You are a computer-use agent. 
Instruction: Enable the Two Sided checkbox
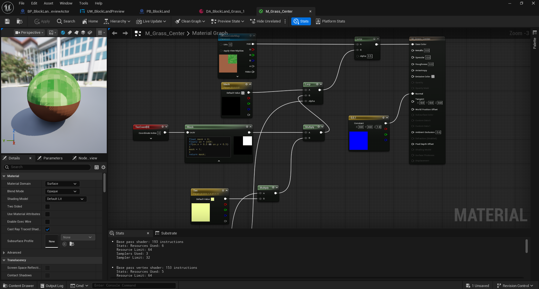[47, 207]
